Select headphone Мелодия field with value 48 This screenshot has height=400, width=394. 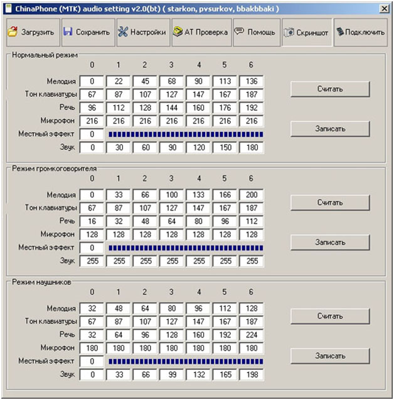(x=119, y=309)
